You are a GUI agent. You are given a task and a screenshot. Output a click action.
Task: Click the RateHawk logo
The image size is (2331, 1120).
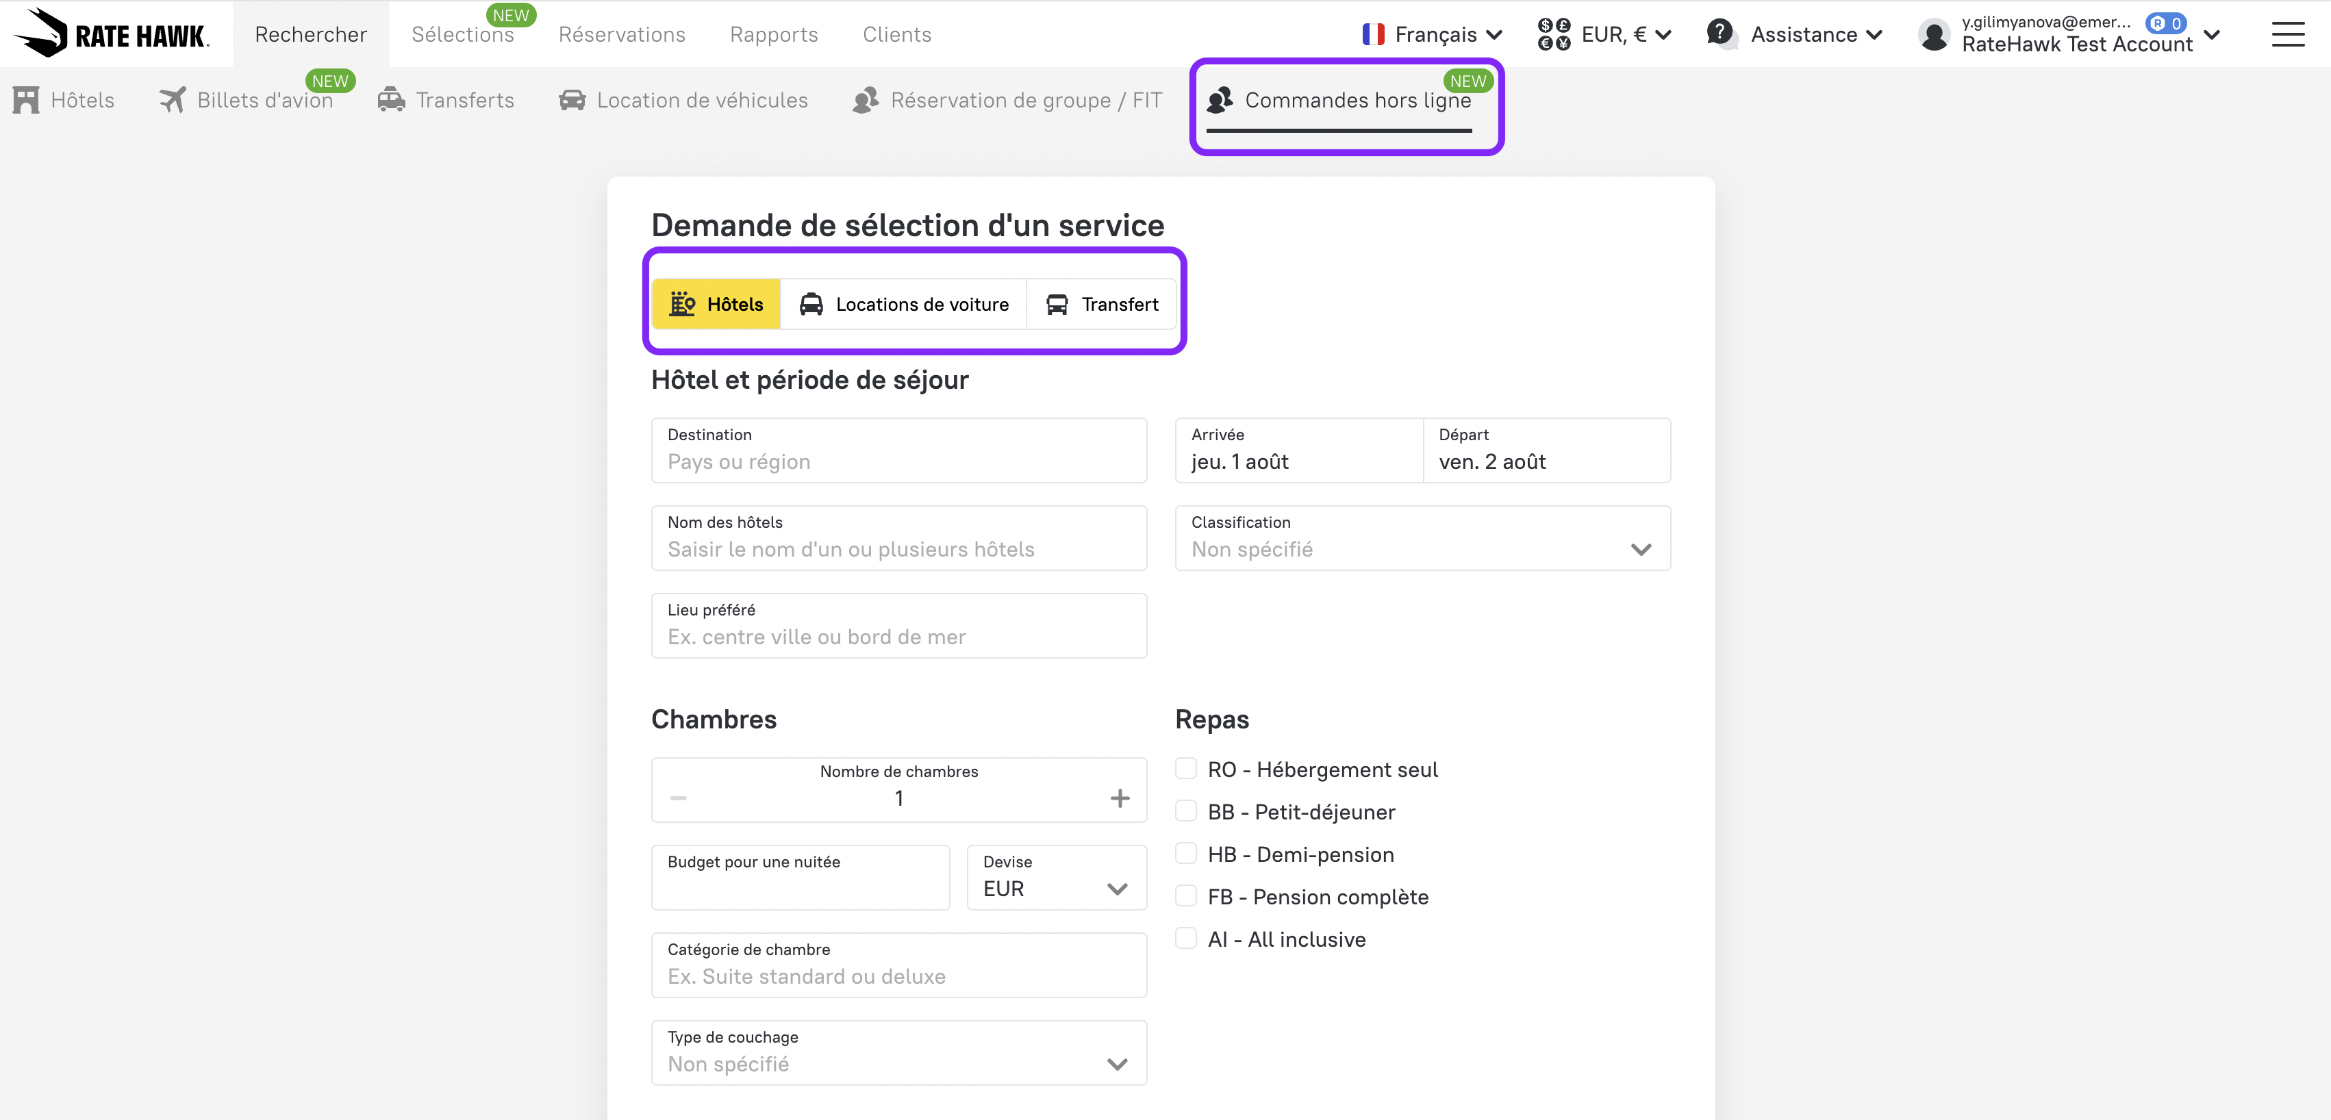click(x=110, y=34)
